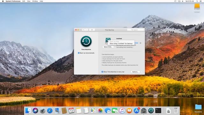This screenshot has height=115, width=204.
Task: Close the Time Machine window
Action: click(x=76, y=30)
